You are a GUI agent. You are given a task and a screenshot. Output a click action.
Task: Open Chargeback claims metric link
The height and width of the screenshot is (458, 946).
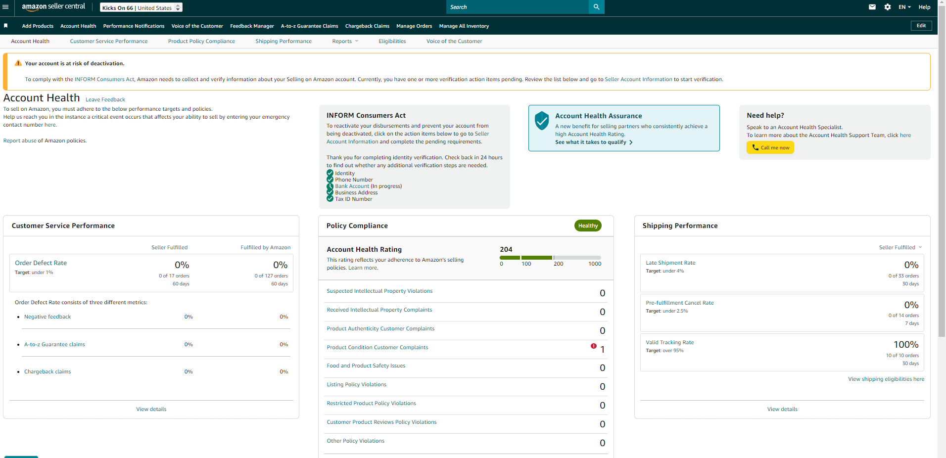47,371
